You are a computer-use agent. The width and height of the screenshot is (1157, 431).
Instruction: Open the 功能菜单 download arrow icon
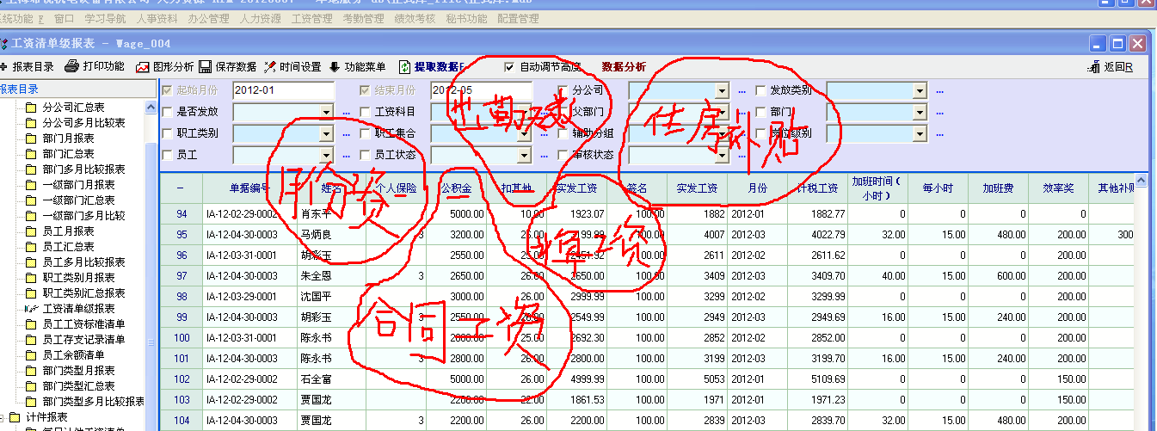[335, 67]
